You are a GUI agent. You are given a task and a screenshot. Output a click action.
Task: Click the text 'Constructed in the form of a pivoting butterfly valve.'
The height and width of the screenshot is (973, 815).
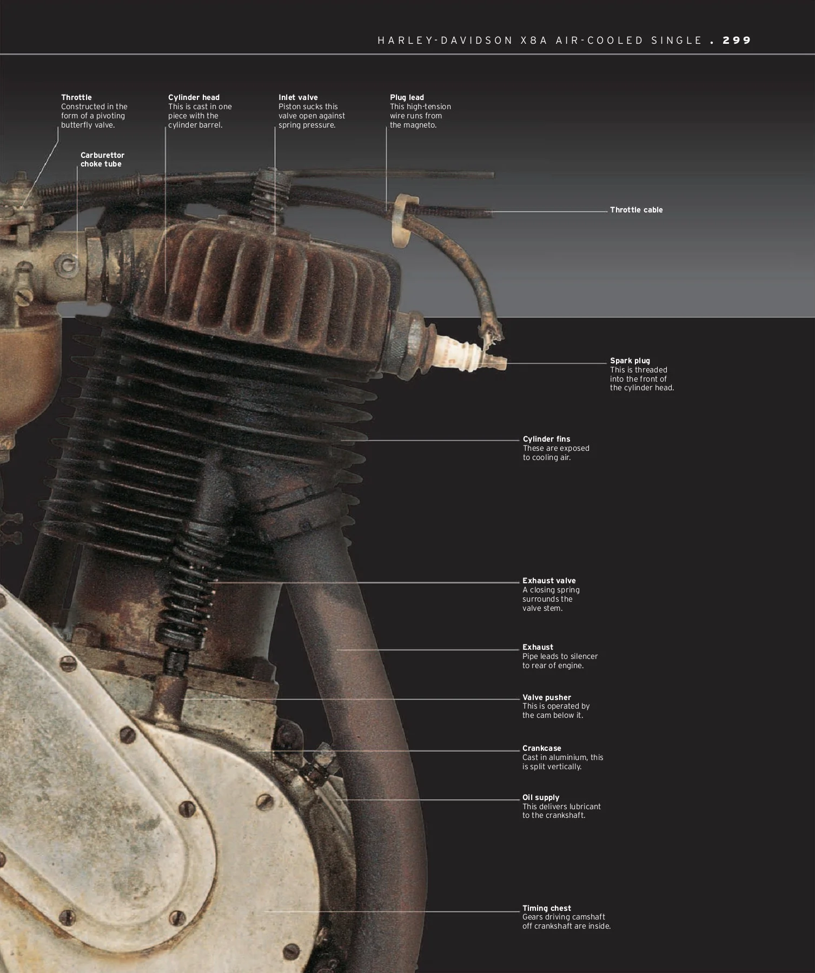coord(94,116)
